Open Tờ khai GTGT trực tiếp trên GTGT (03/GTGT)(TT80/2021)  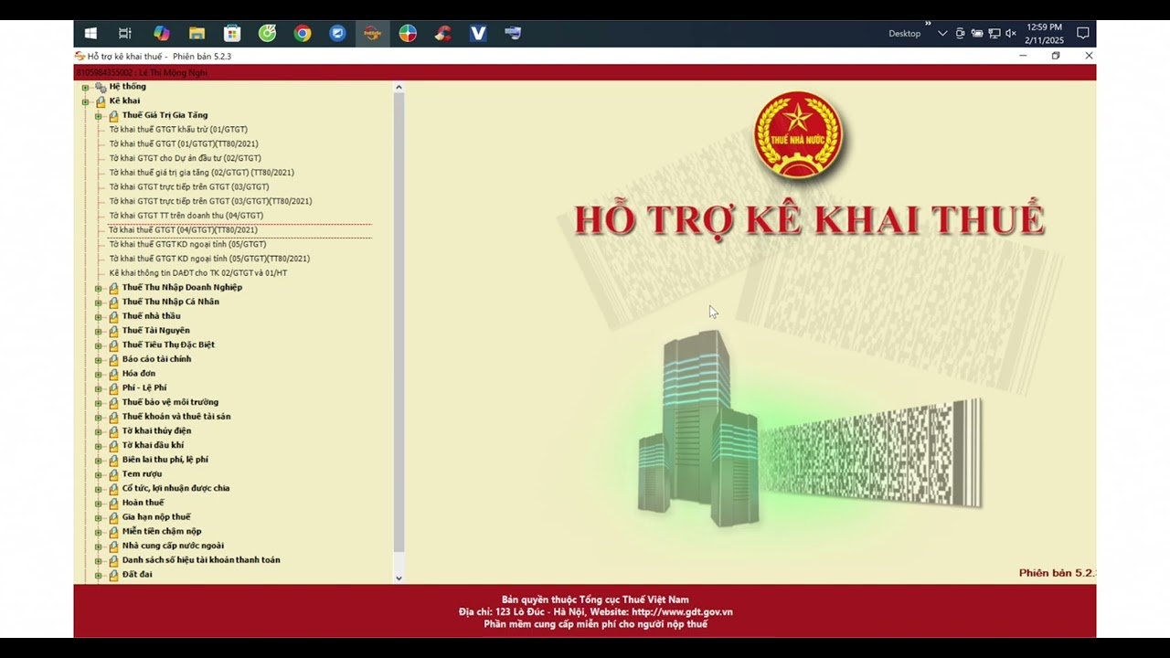(x=211, y=201)
